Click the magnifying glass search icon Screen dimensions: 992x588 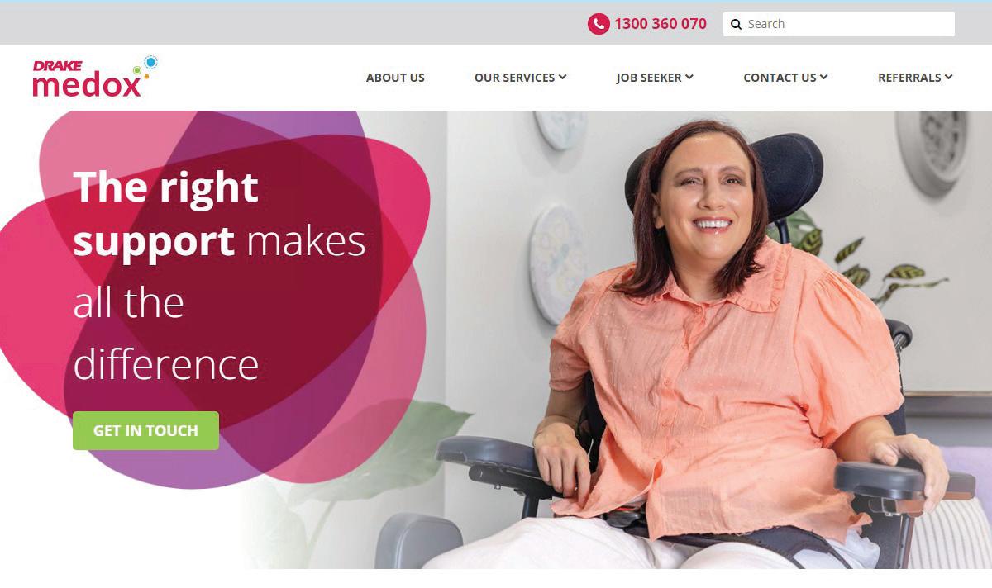click(x=736, y=24)
